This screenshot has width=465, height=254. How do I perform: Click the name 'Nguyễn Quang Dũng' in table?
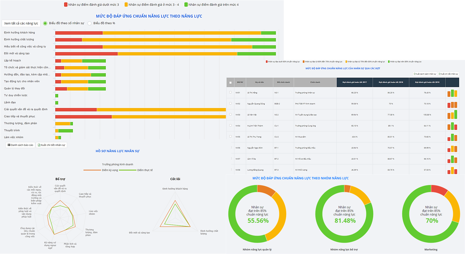[256, 104]
